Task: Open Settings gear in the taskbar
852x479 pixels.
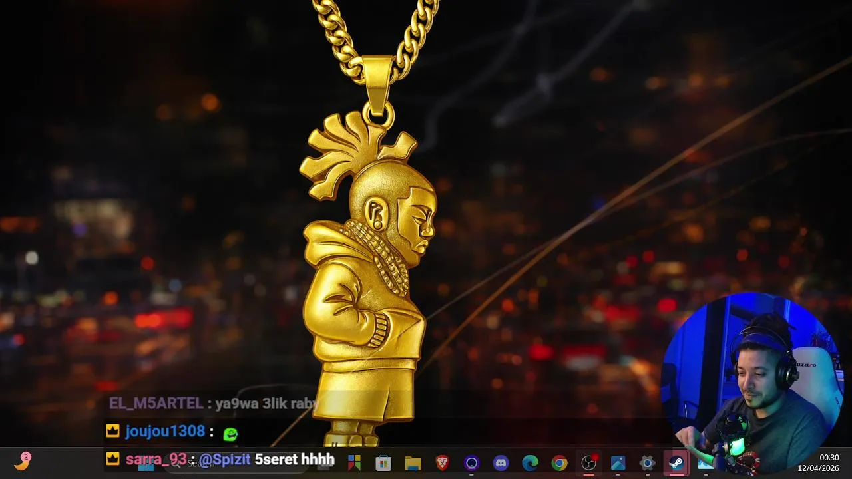Action: click(x=647, y=463)
